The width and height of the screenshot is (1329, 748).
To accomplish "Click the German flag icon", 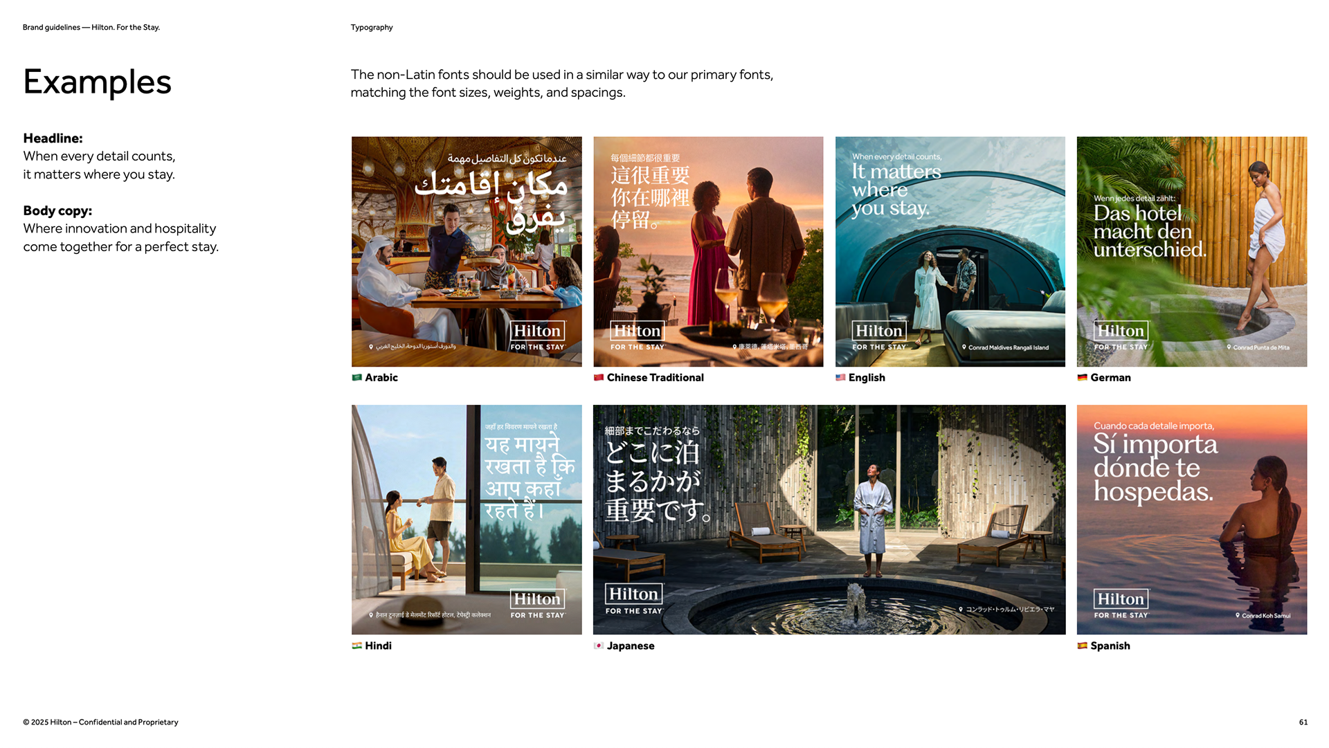I will coord(1082,378).
